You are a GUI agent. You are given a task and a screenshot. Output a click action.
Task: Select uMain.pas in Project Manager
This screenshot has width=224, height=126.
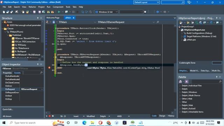tap(191, 40)
